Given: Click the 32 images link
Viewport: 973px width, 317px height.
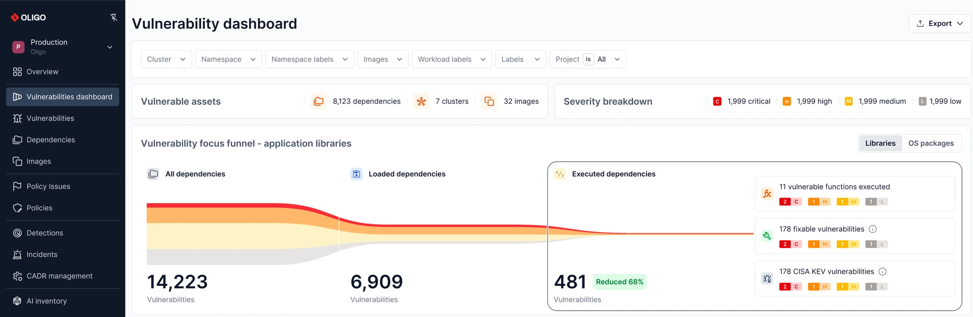Looking at the screenshot, I should pos(521,101).
